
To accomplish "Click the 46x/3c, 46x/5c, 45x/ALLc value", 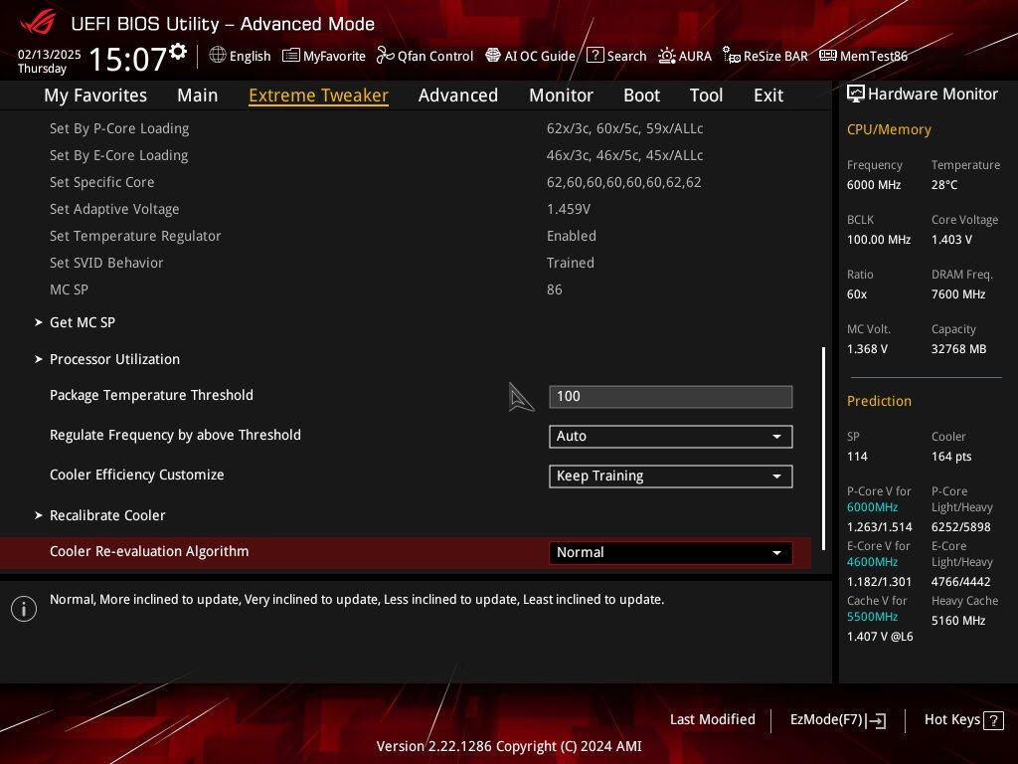I will [x=624, y=155].
